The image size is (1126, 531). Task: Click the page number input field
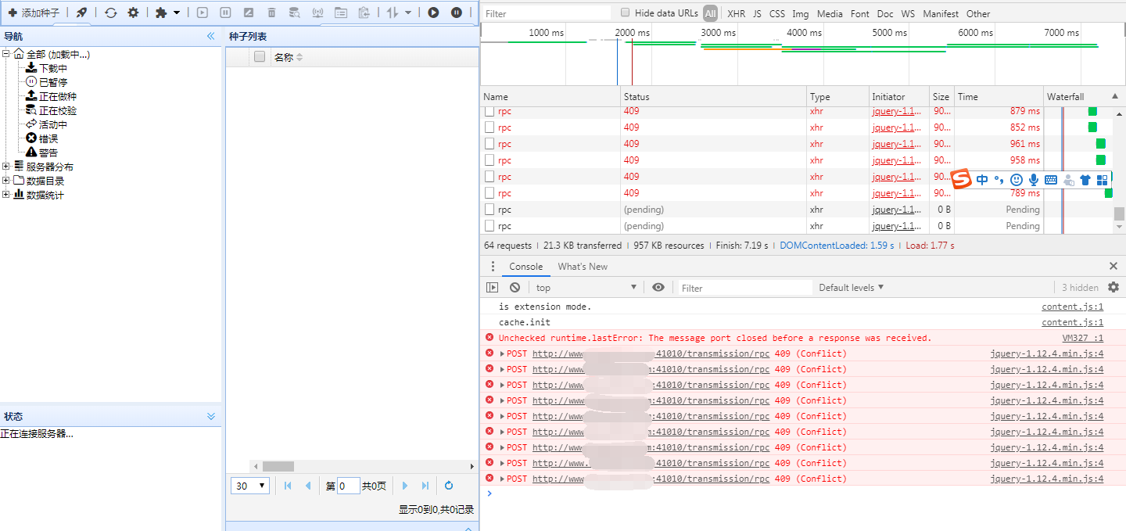tap(349, 486)
